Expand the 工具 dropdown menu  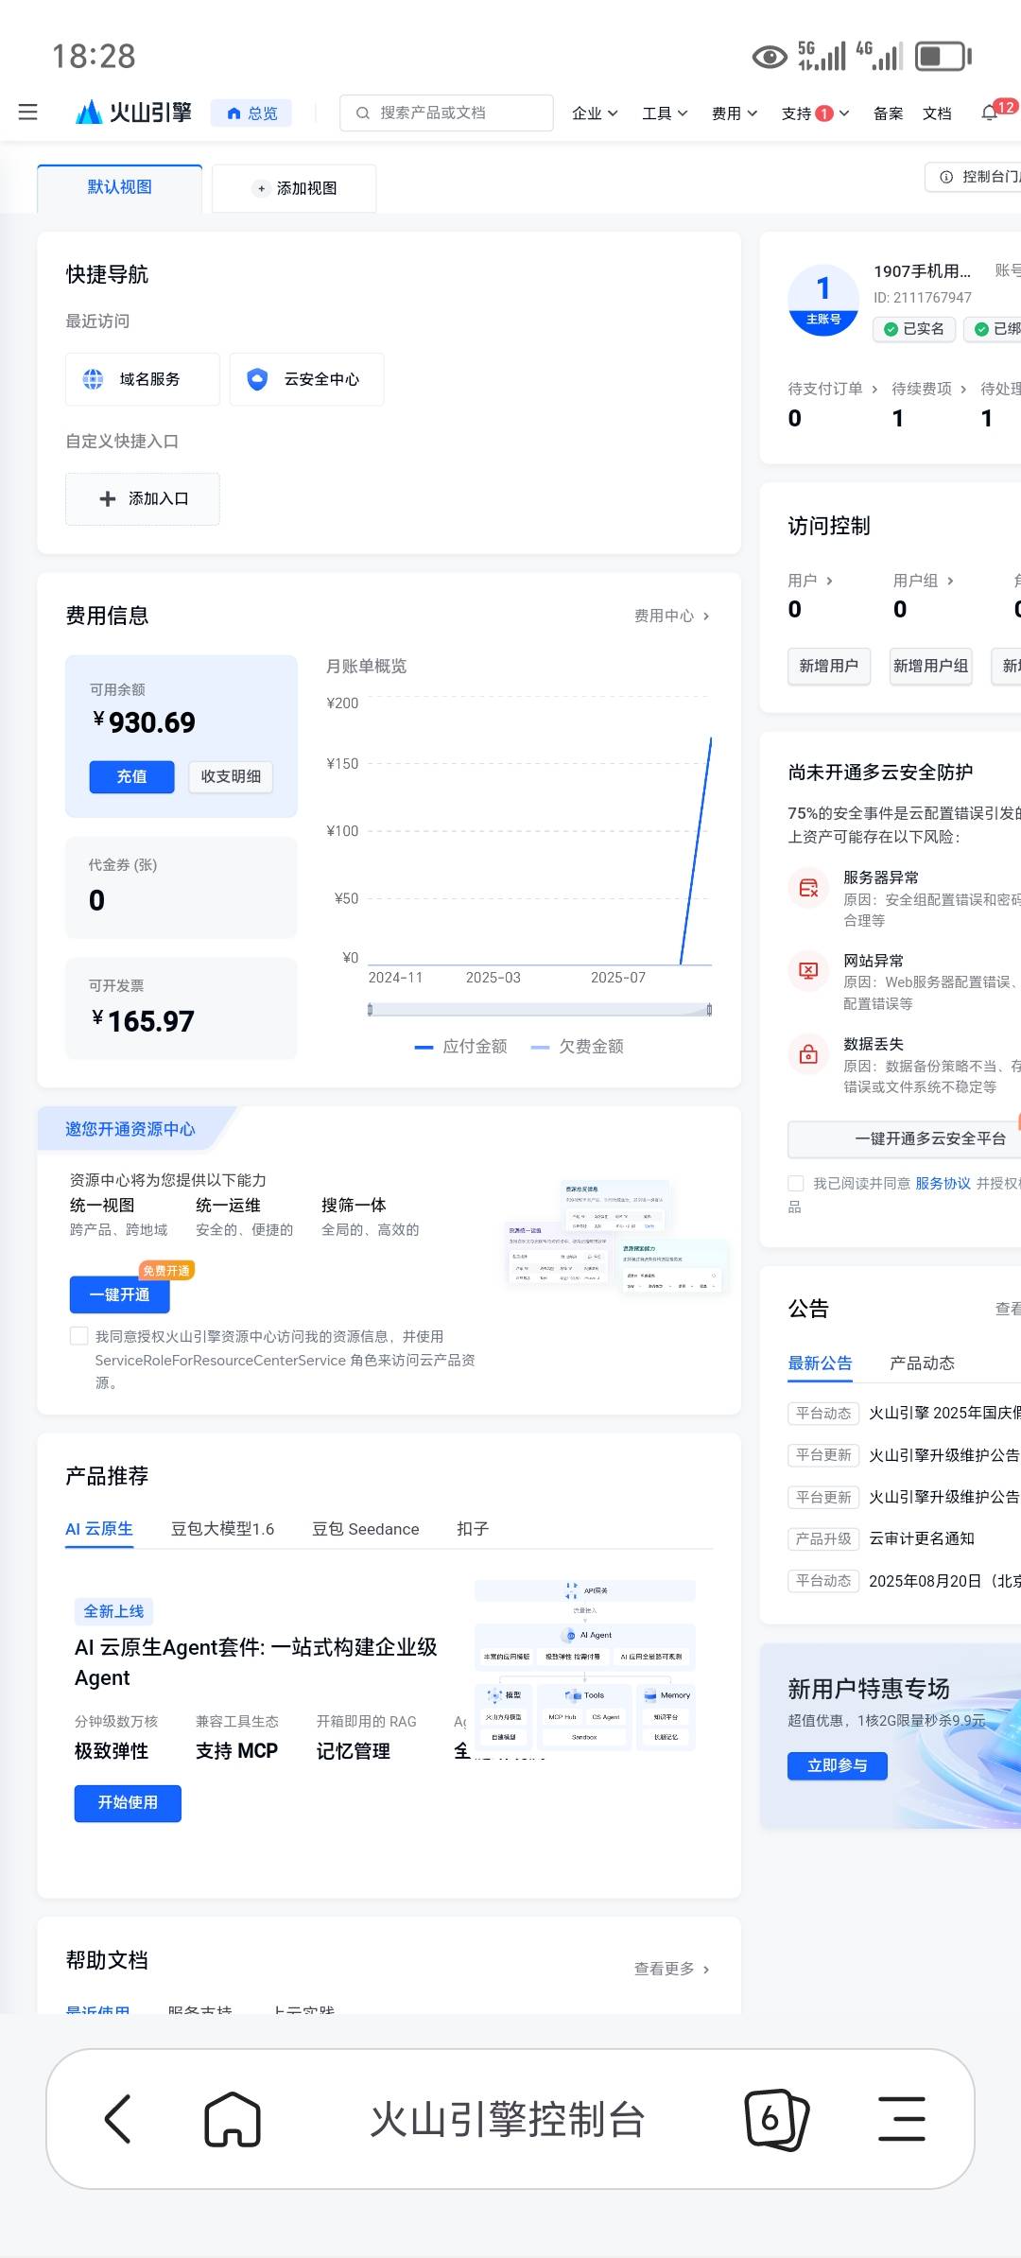(665, 113)
